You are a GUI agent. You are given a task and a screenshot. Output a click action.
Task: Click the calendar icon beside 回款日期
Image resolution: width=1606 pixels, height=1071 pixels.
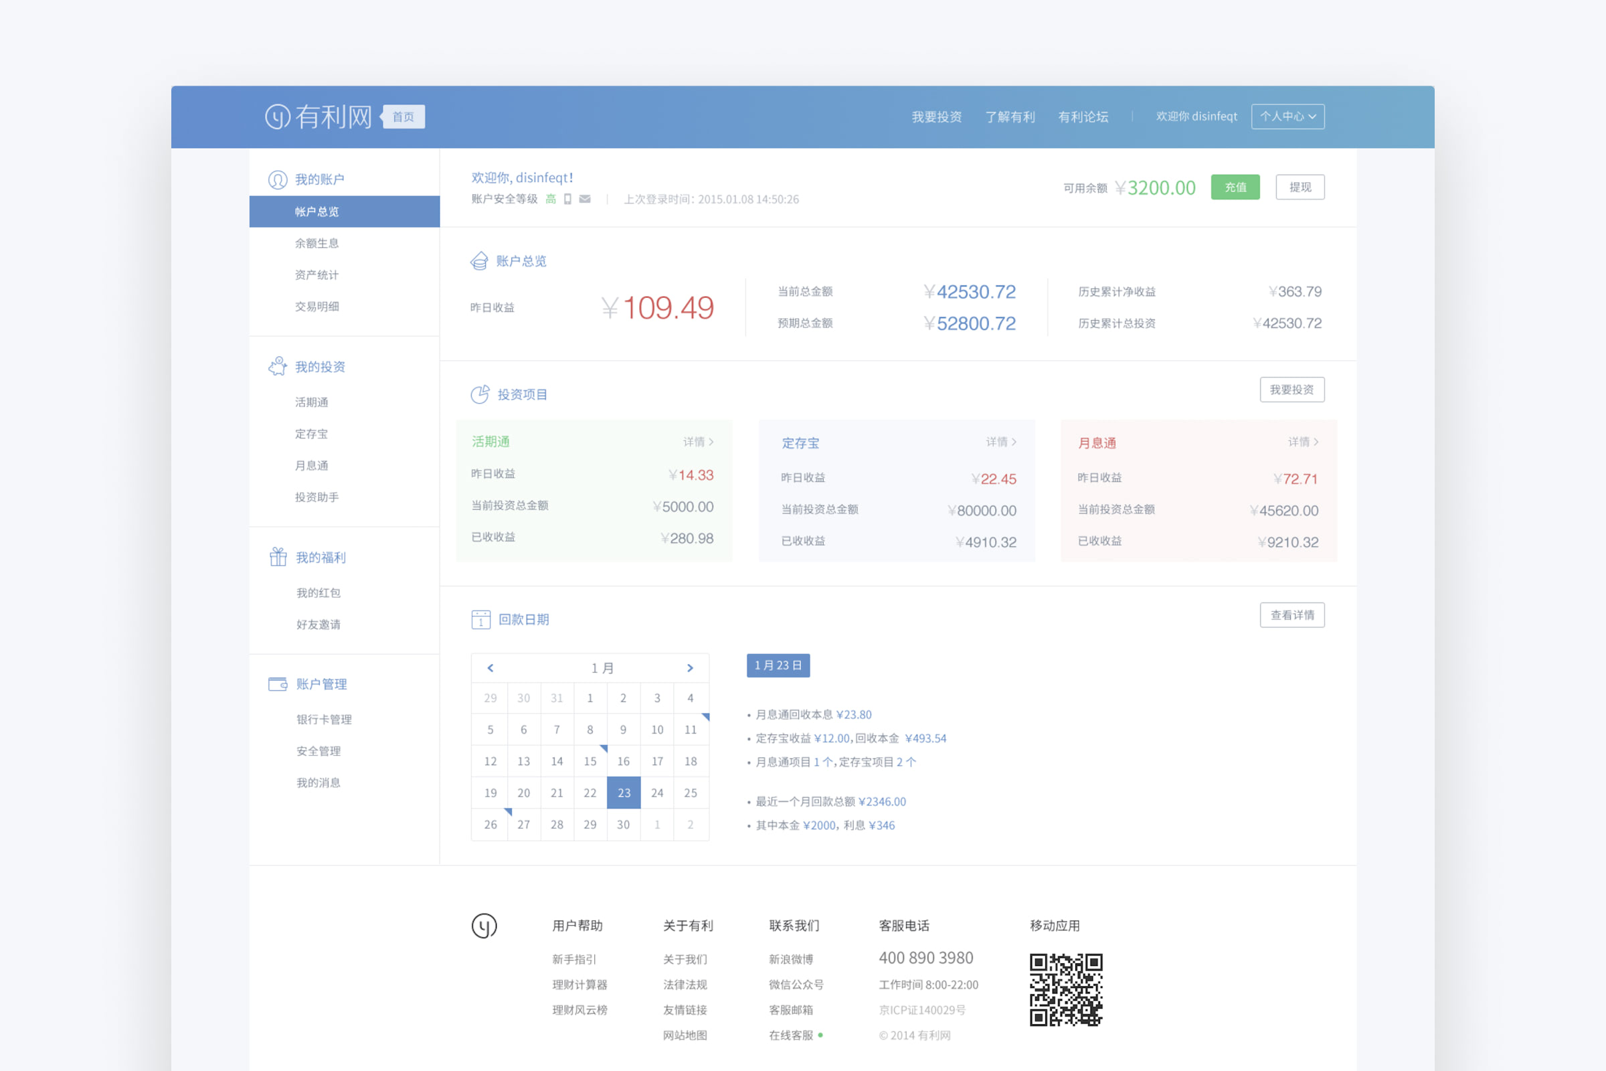pyautogui.click(x=480, y=620)
